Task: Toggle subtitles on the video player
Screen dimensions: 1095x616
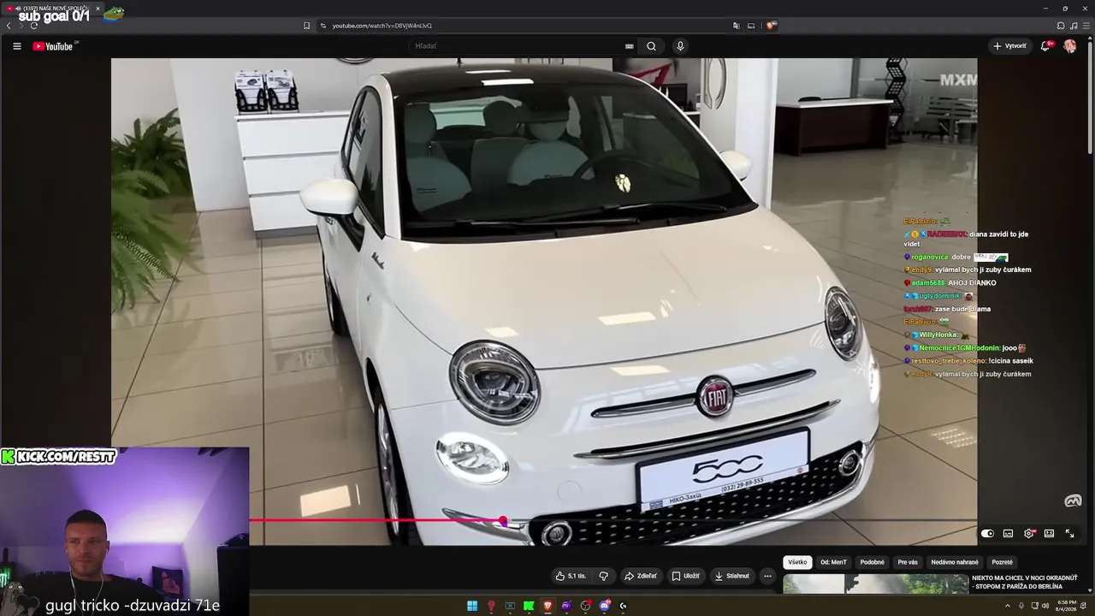Action: click(x=1008, y=534)
